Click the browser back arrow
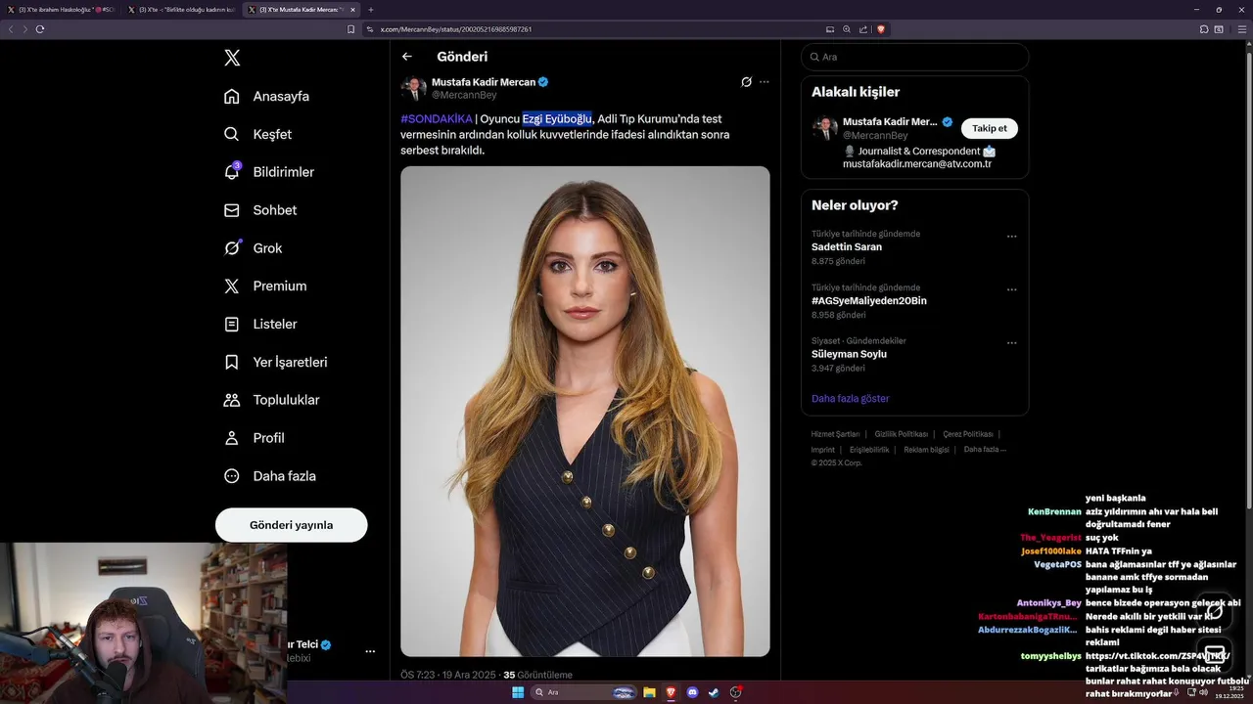Screen dimensions: 1253x704 [11, 29]
